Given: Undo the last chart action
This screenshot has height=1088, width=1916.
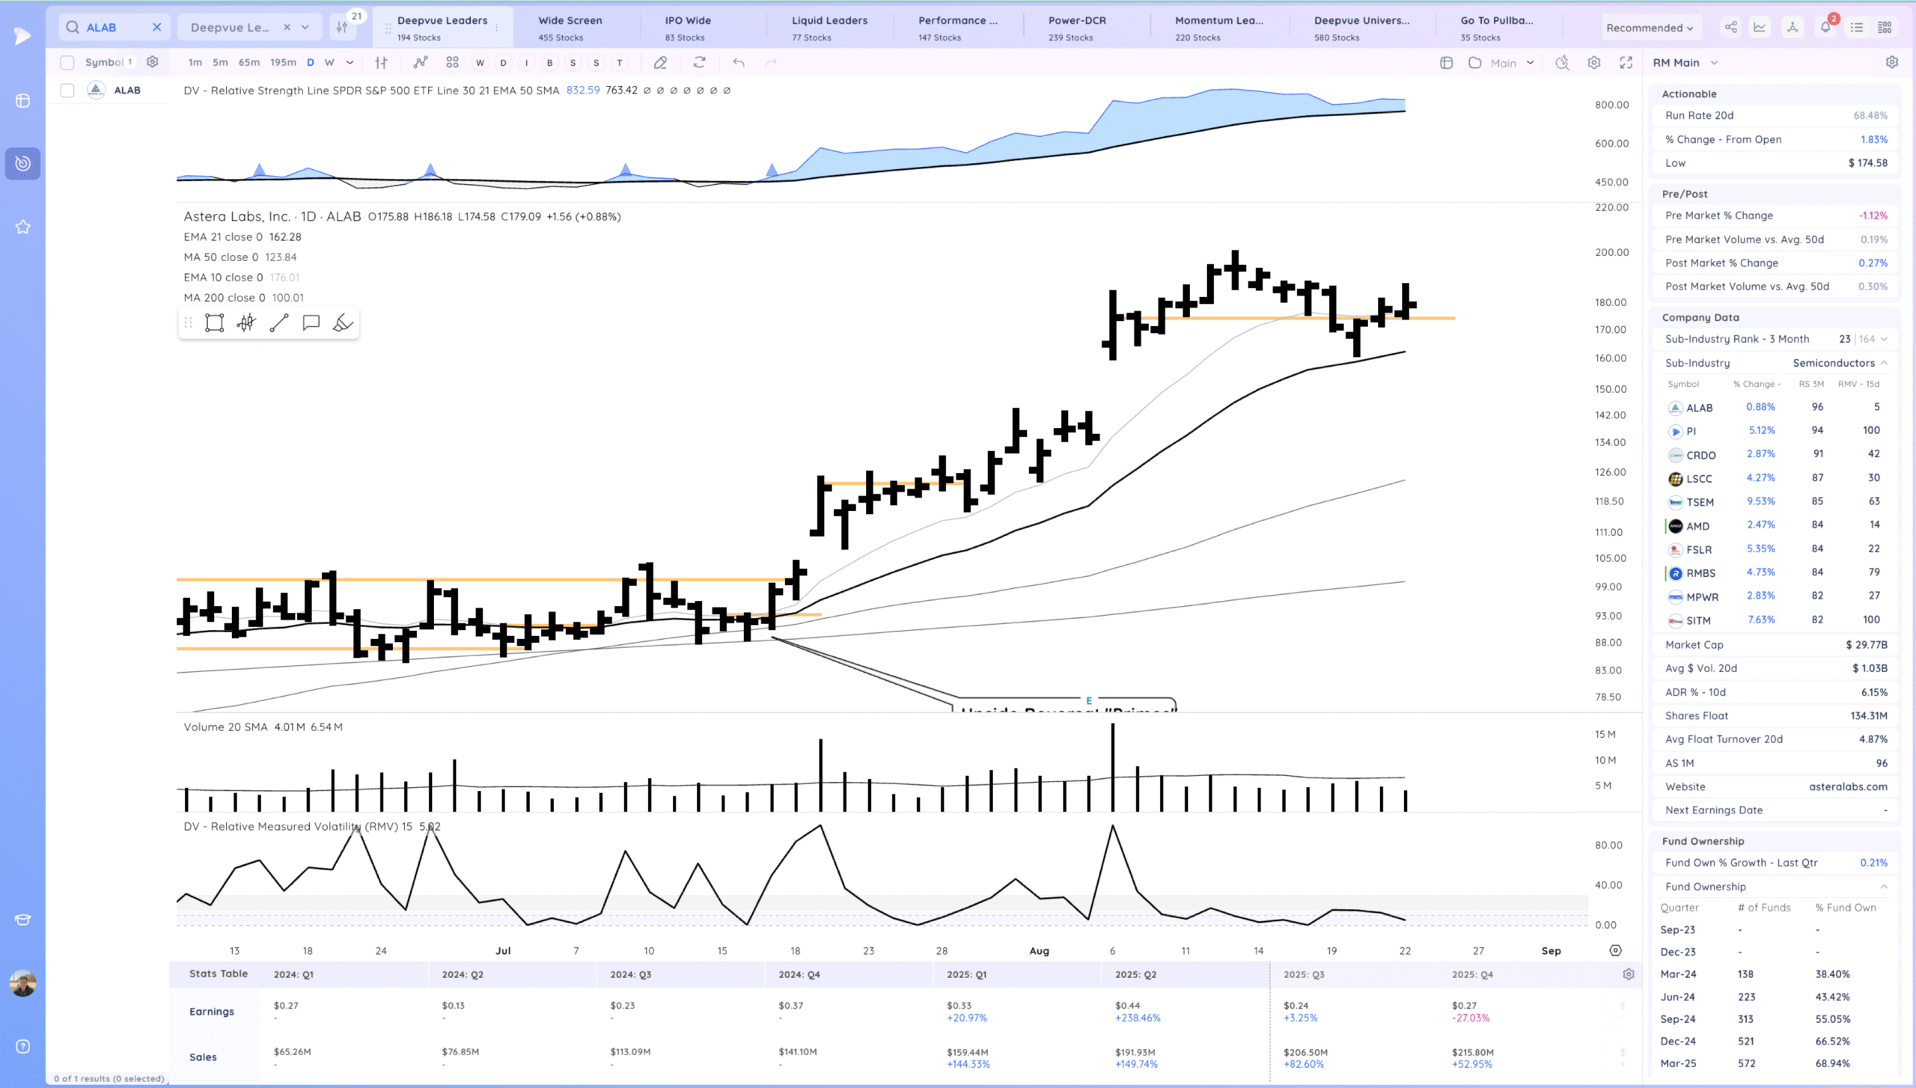Looking at the screenshot, I should [x=739, y=63].
